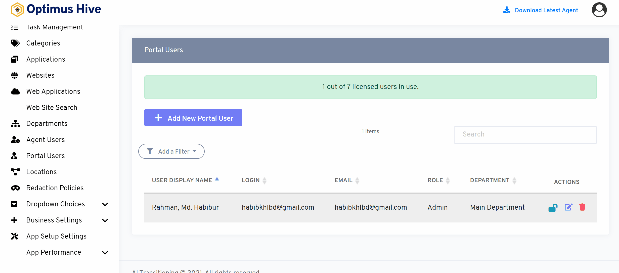619x273 pixels.
Task: Unlock Rahman's account with the padlock icon
Action: tap(553, 207)
